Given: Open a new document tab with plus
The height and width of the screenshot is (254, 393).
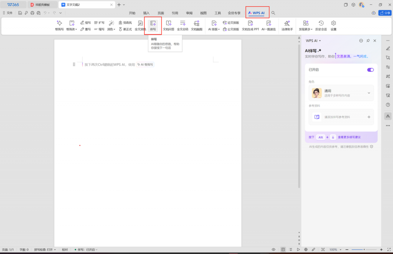Looking at the screenshot, I should point(119,5).
